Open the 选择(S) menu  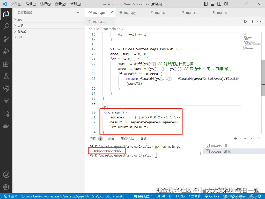coord(46,4)
